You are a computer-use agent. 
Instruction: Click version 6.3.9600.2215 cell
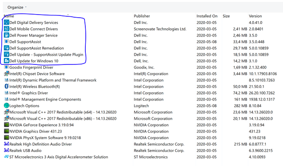tap(261, 151)
